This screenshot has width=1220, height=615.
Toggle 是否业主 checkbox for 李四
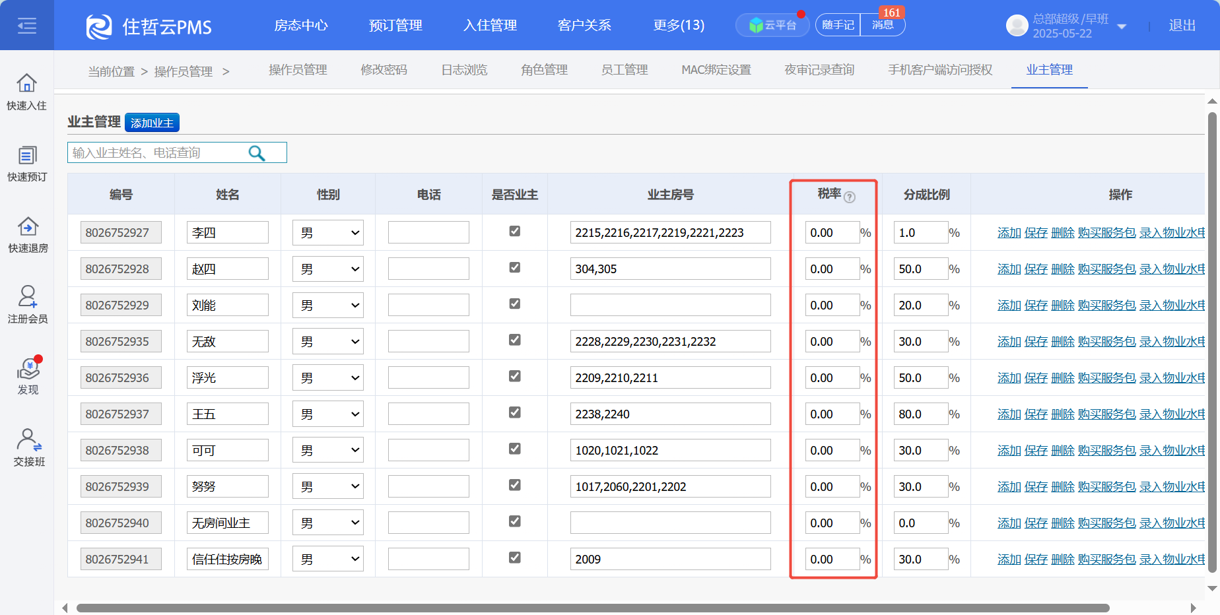pos(515,231)
